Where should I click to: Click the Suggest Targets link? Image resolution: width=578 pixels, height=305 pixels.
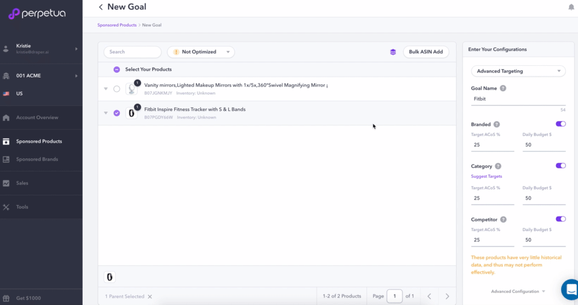pos(486,176)
